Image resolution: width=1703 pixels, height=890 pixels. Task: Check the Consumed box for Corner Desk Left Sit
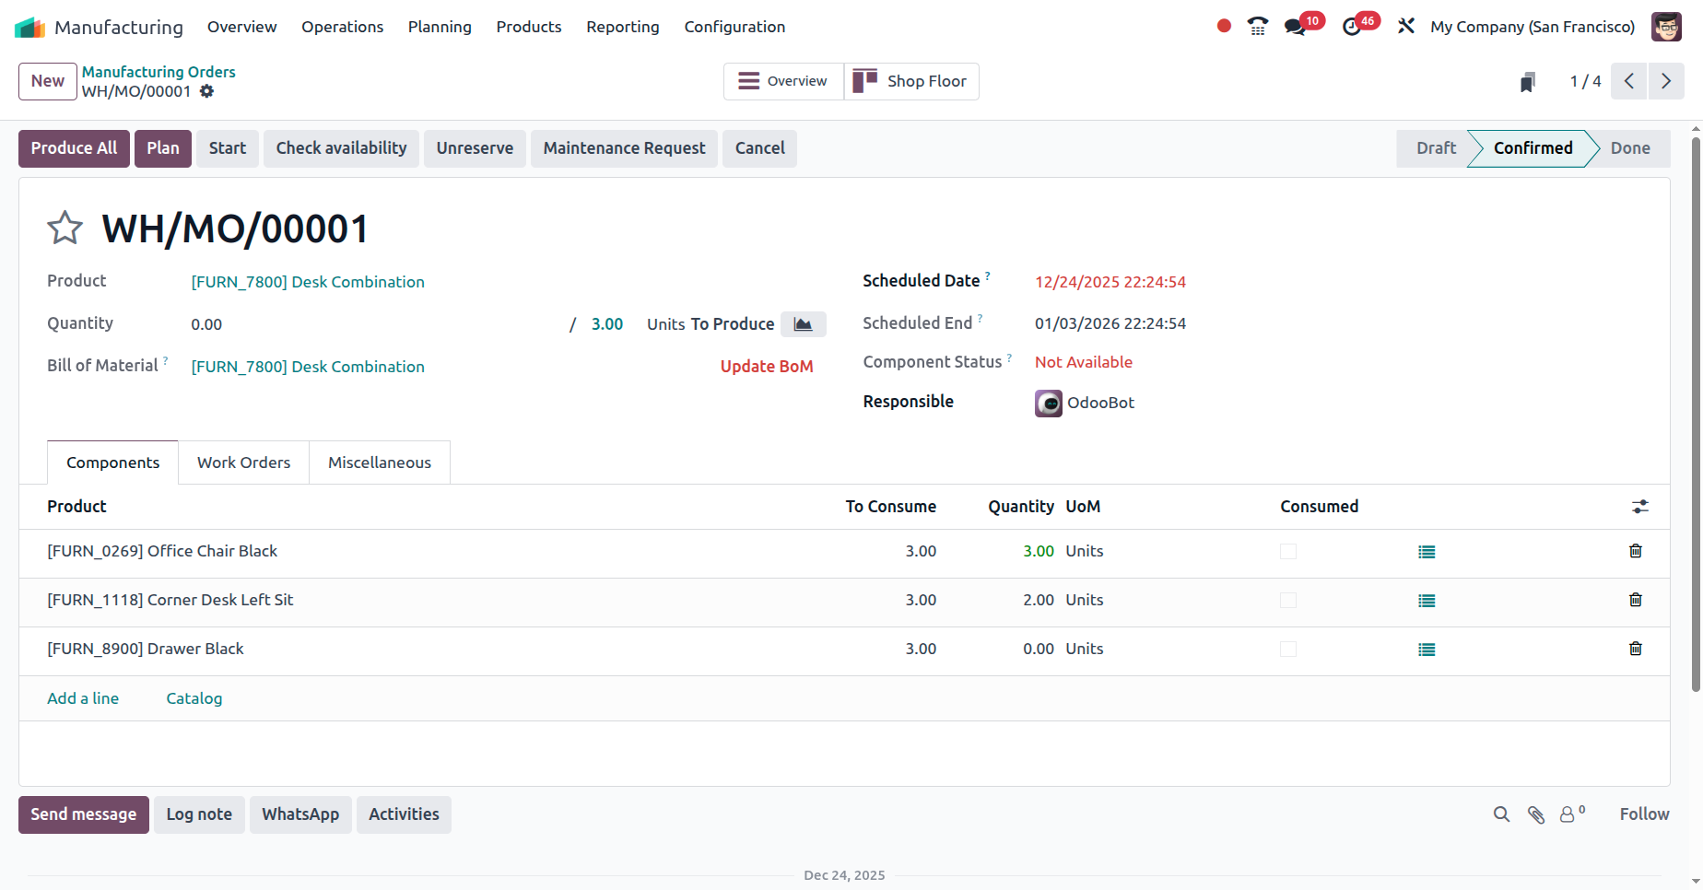point(1287,599)
